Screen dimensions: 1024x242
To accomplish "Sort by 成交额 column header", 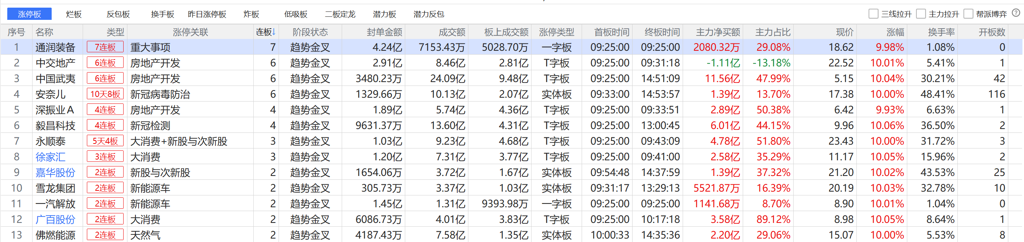I will coord(452,32).
